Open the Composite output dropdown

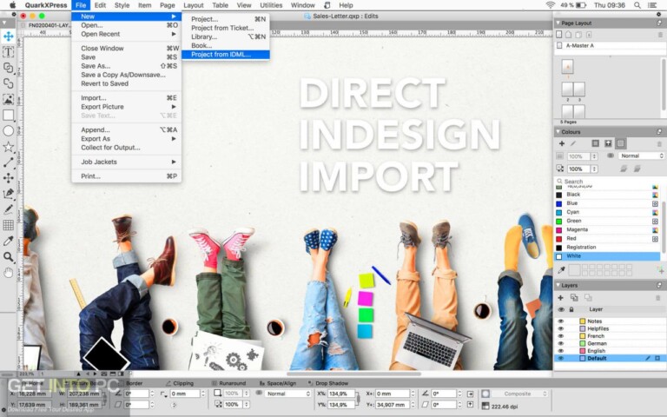pyautogui.click(x=520, y=394)
